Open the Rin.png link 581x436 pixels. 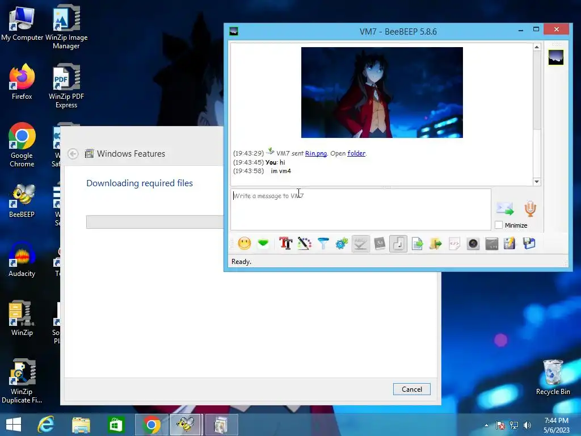[315, 153]
